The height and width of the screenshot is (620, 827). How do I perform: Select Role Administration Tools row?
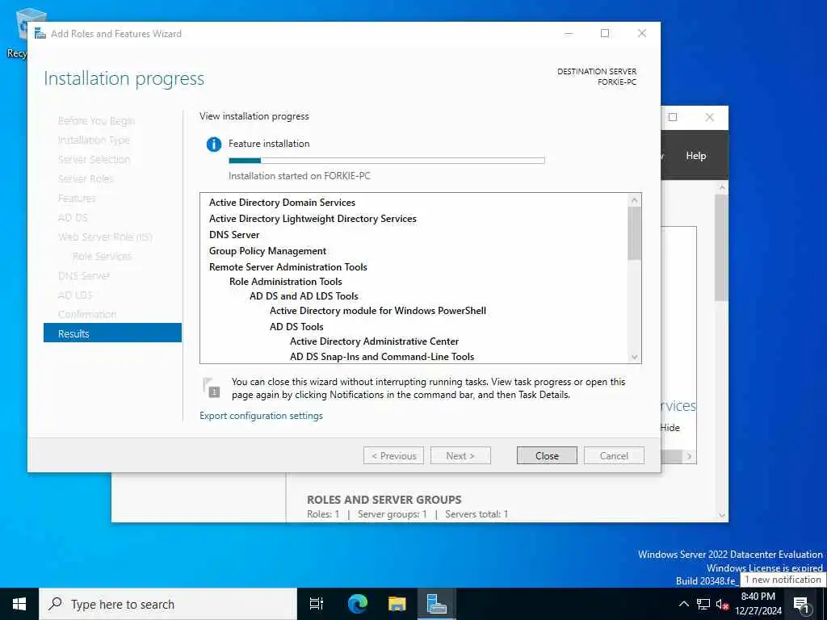pos(285,282)
